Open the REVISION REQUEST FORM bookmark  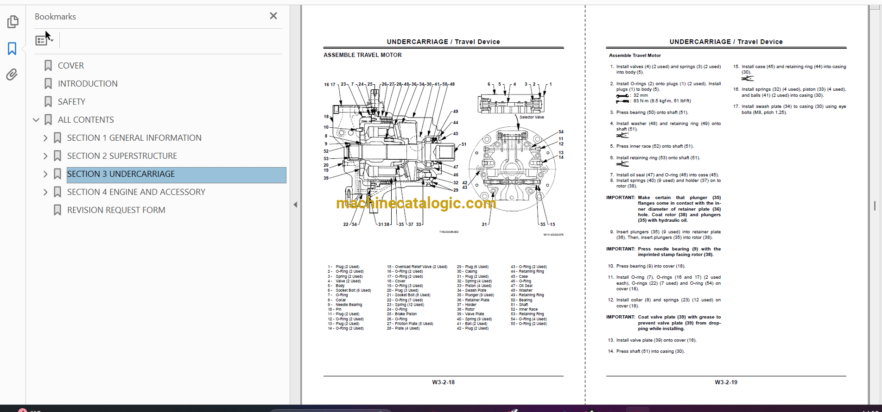point(116,210)
